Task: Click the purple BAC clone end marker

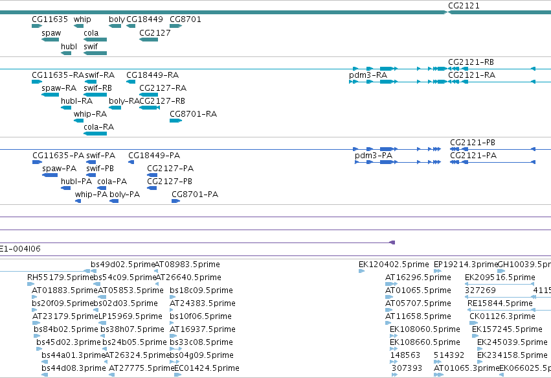Action: coord(392,242)
